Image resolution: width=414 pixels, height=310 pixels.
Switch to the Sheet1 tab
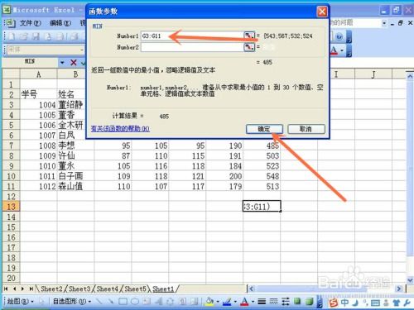[x=163, y=289]
